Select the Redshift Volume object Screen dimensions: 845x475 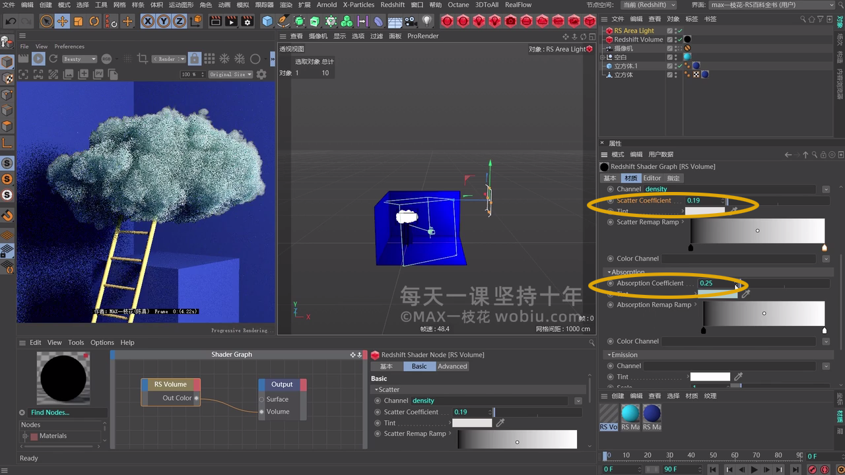point(638,40)
